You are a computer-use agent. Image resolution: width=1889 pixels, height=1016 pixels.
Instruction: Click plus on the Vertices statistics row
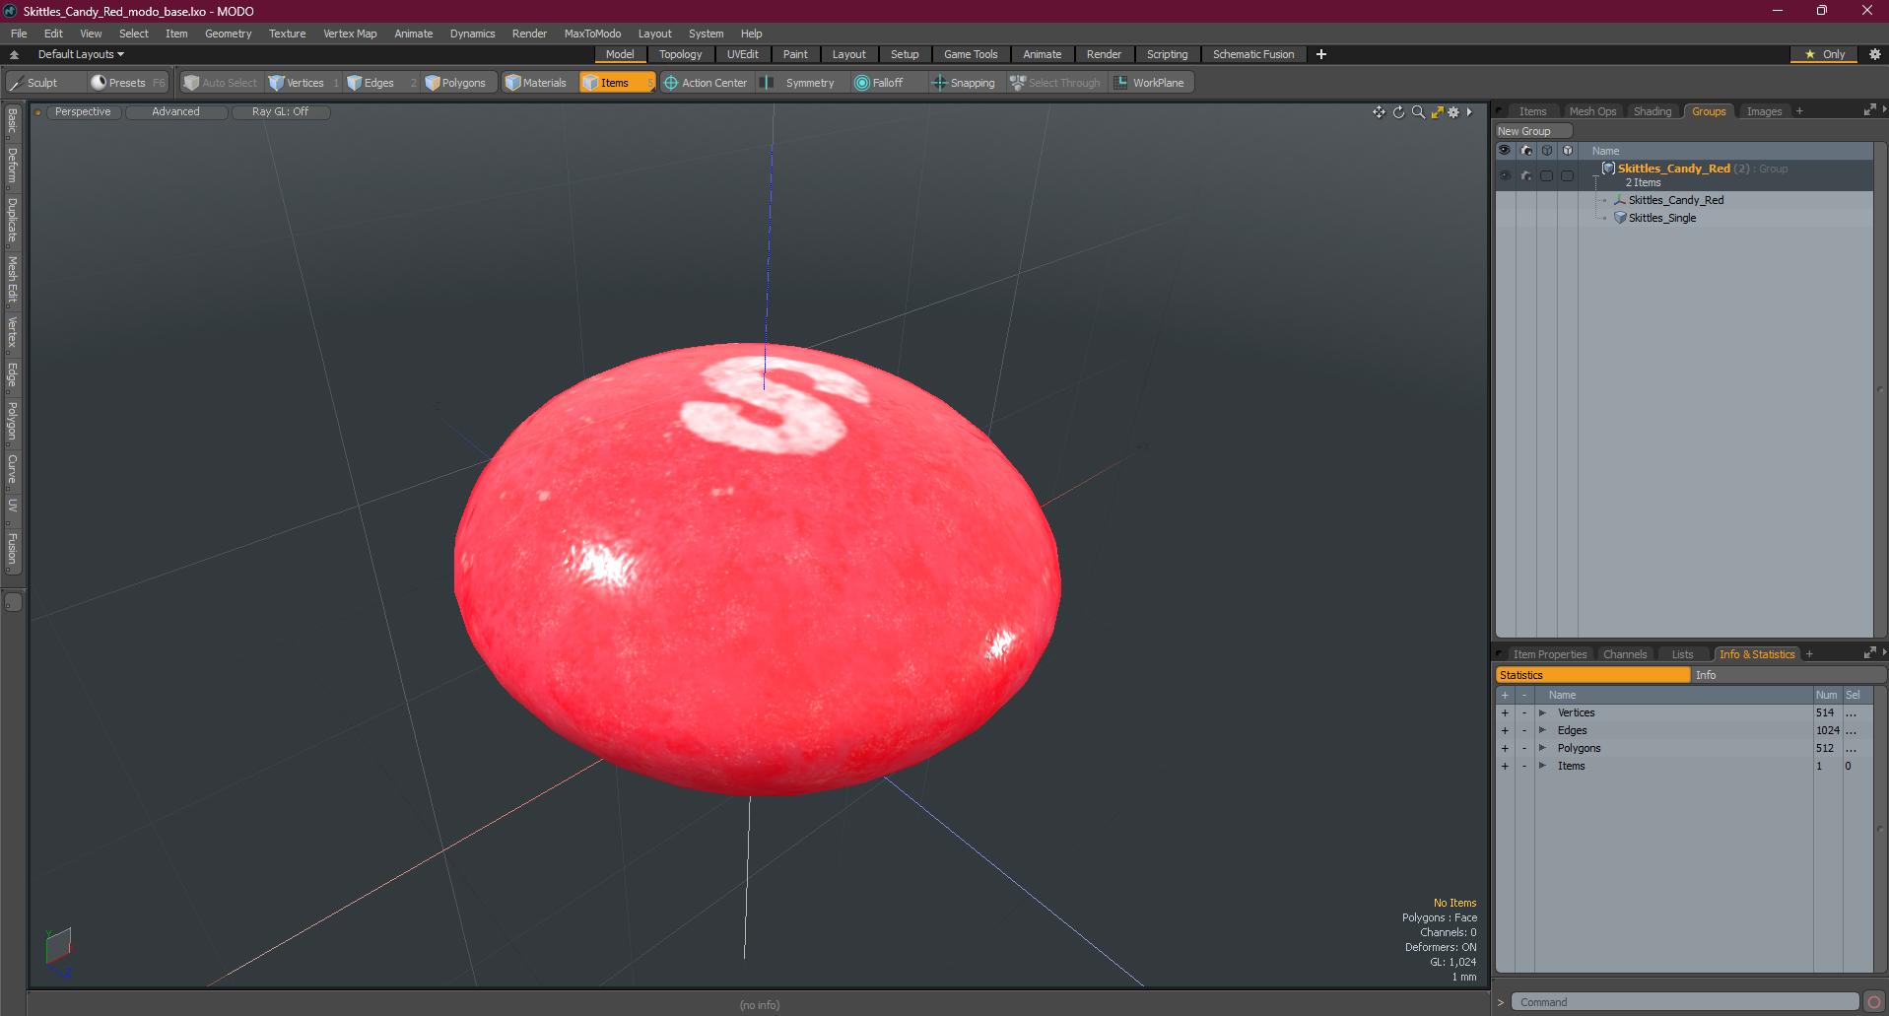(x=1505, y=712)
